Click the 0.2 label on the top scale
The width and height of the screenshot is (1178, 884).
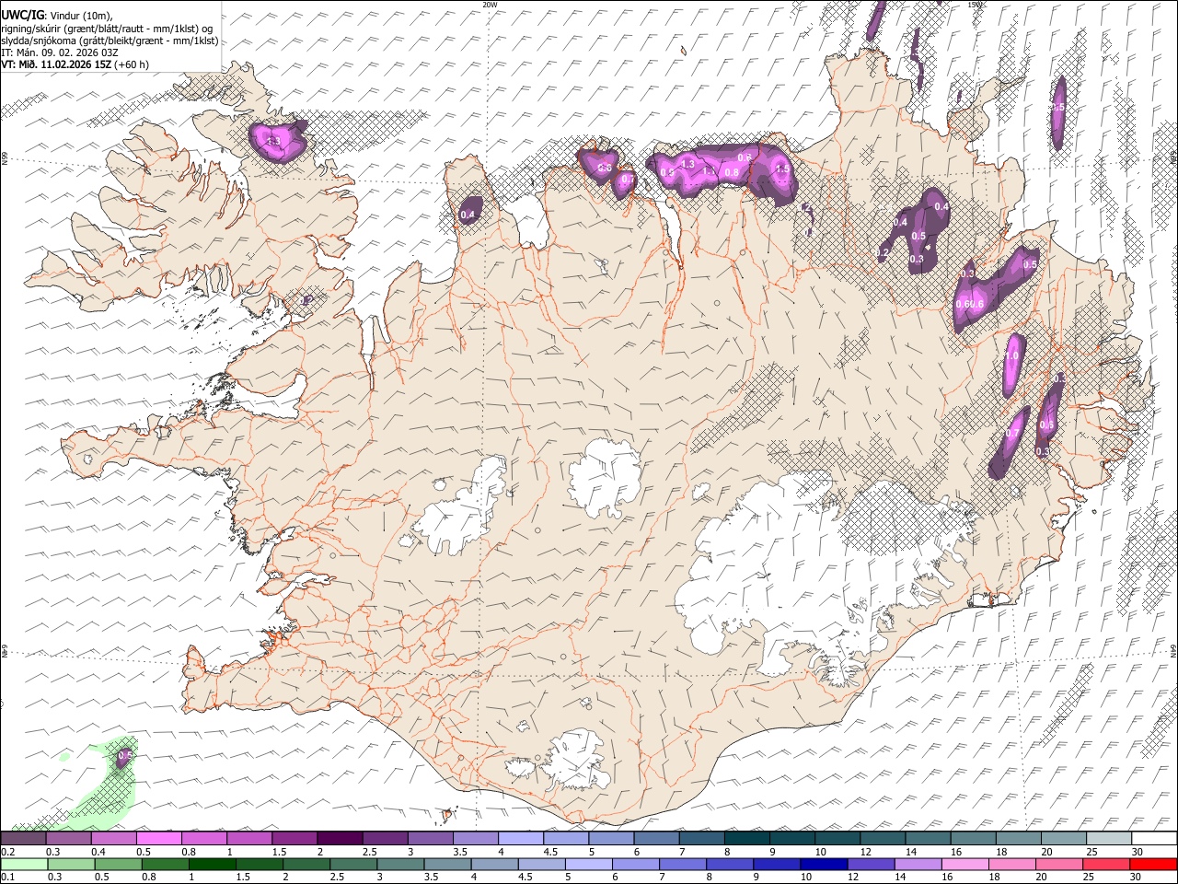click(6, 852)
